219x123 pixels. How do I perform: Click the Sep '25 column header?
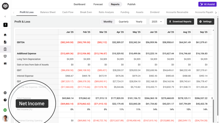201,32
